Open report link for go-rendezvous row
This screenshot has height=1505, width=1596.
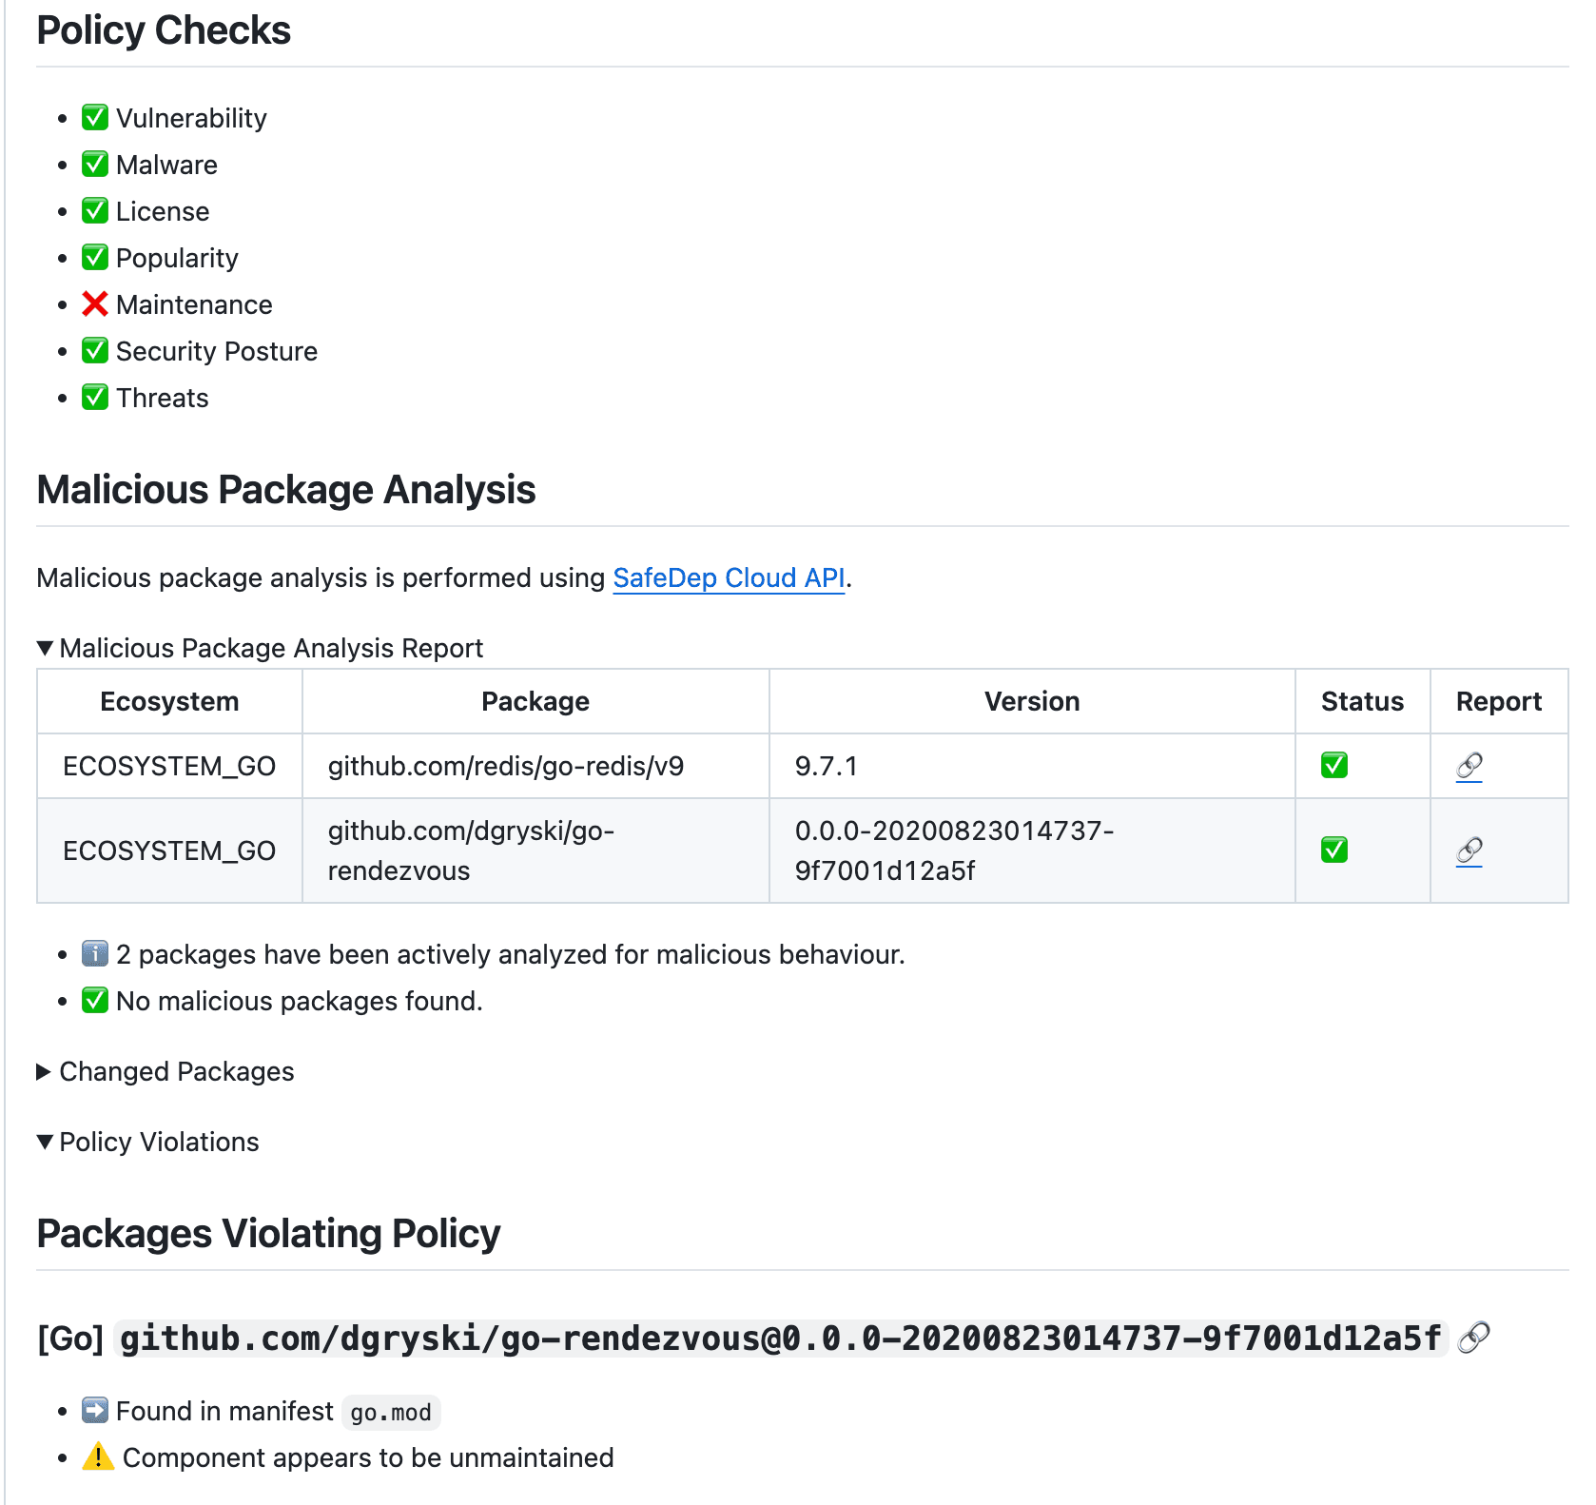point(1469,850)
